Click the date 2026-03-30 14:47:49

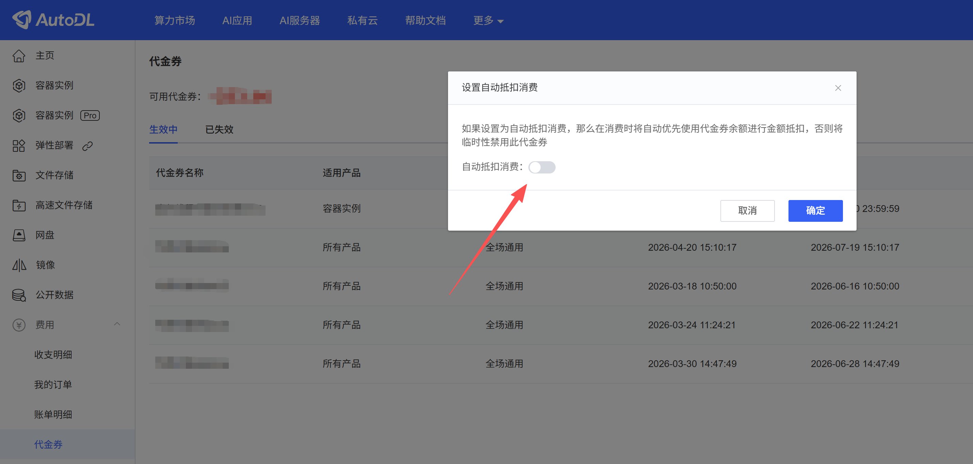tap(692, 364)
